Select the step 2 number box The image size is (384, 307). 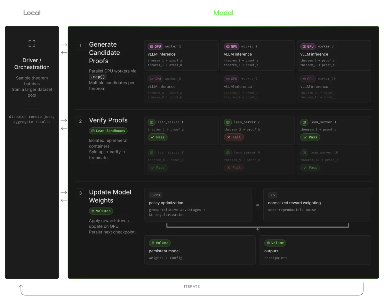tap(80, 121)
